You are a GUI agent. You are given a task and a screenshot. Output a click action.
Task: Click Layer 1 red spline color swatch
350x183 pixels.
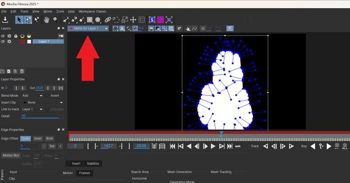[x=22, y=41]
